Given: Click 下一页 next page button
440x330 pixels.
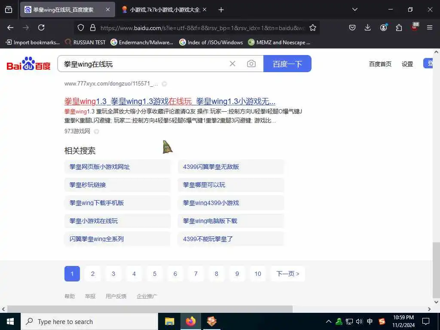Looking at the screenshot, I should 287,274.
